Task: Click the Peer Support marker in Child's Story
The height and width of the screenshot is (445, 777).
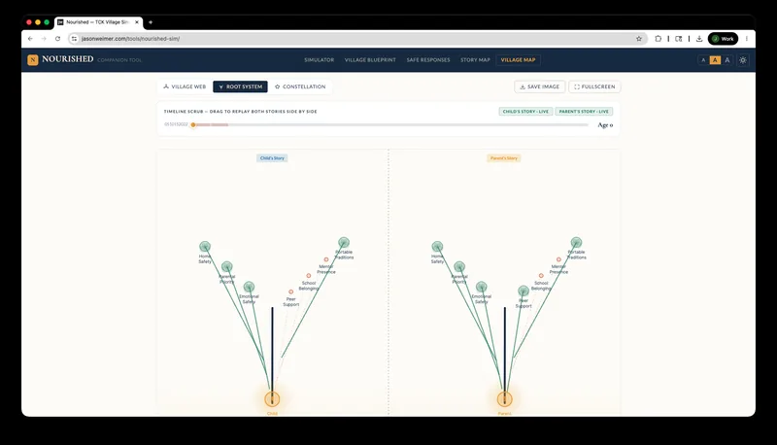Action: click(x=290, y=291)
